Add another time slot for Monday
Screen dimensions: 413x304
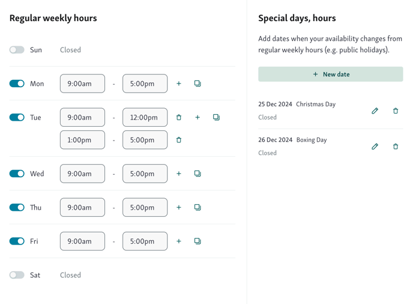[178, 84]
